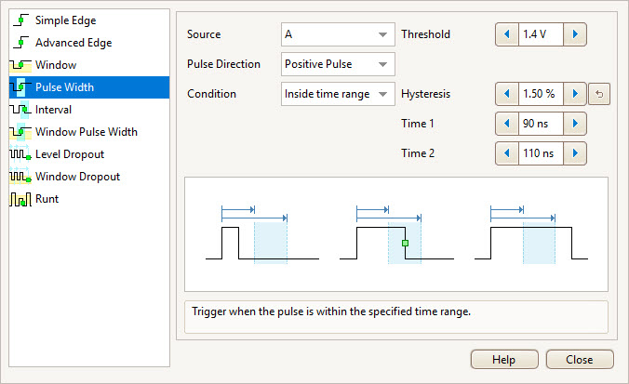629x384 pixels.
Task: Select Pulse Width in the list
Action: [64, 87]
